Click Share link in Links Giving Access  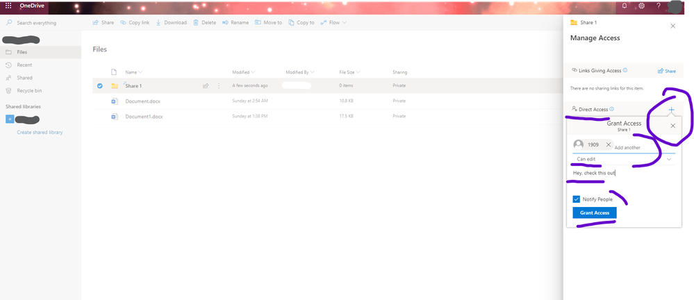pos(666,71)
